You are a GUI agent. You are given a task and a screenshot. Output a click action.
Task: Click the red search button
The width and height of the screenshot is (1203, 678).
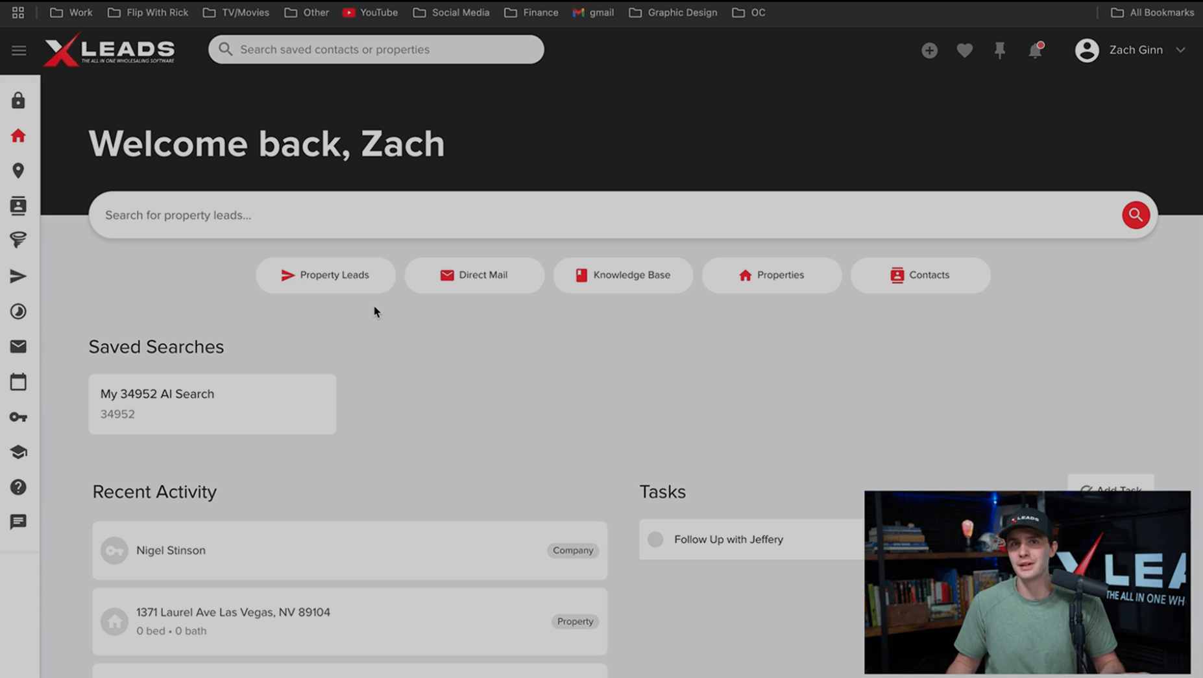(x=1136, y=215)
